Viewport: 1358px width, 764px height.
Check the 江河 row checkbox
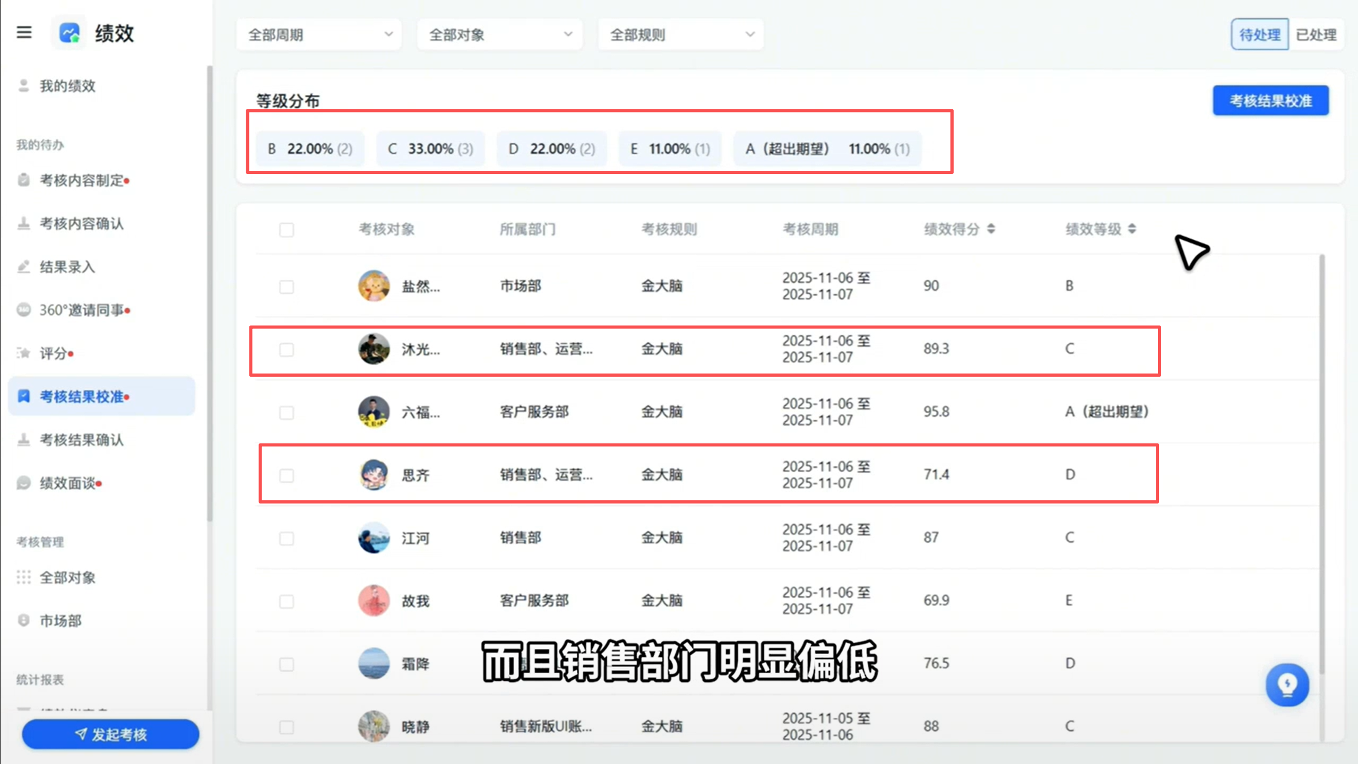coord(287,539)
